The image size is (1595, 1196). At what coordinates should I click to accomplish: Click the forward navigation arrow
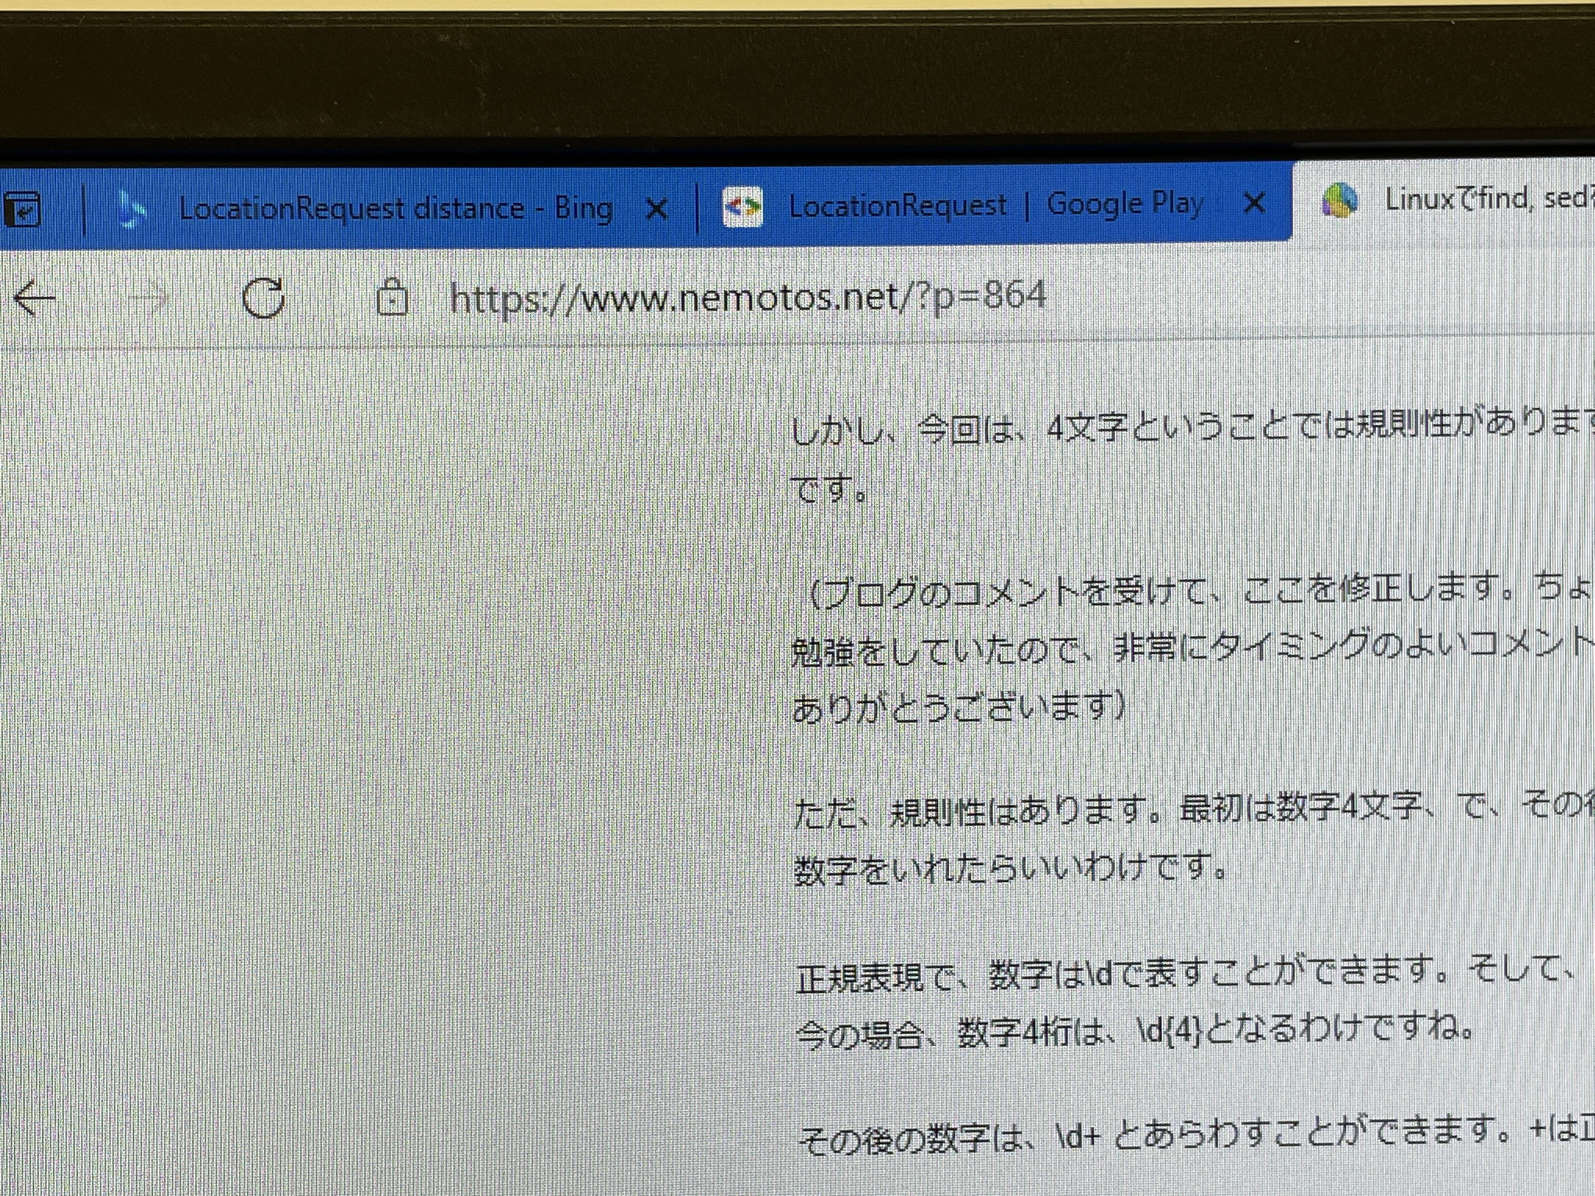coord(149,299)
